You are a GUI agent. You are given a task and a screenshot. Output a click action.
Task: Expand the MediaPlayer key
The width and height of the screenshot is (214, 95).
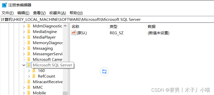(24, 37)
